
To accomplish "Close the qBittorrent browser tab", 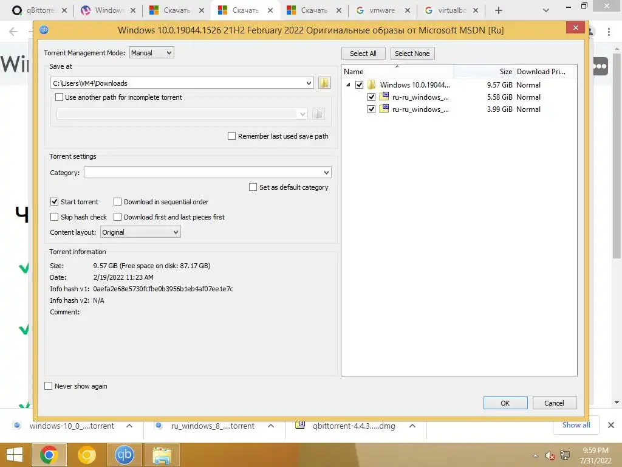I will 64,10.
